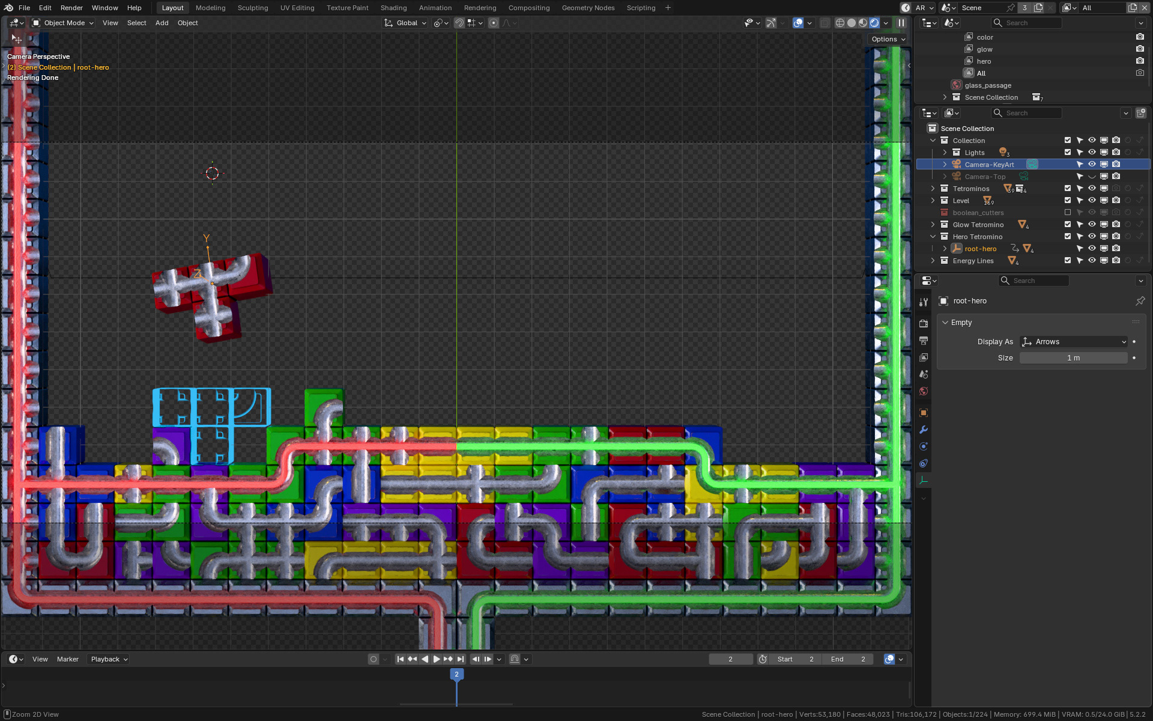Open the Display As Arrows dropdown

click(1074, 342)
